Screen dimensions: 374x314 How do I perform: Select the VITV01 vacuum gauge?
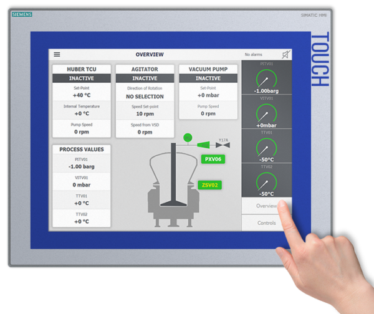[266, 113]
